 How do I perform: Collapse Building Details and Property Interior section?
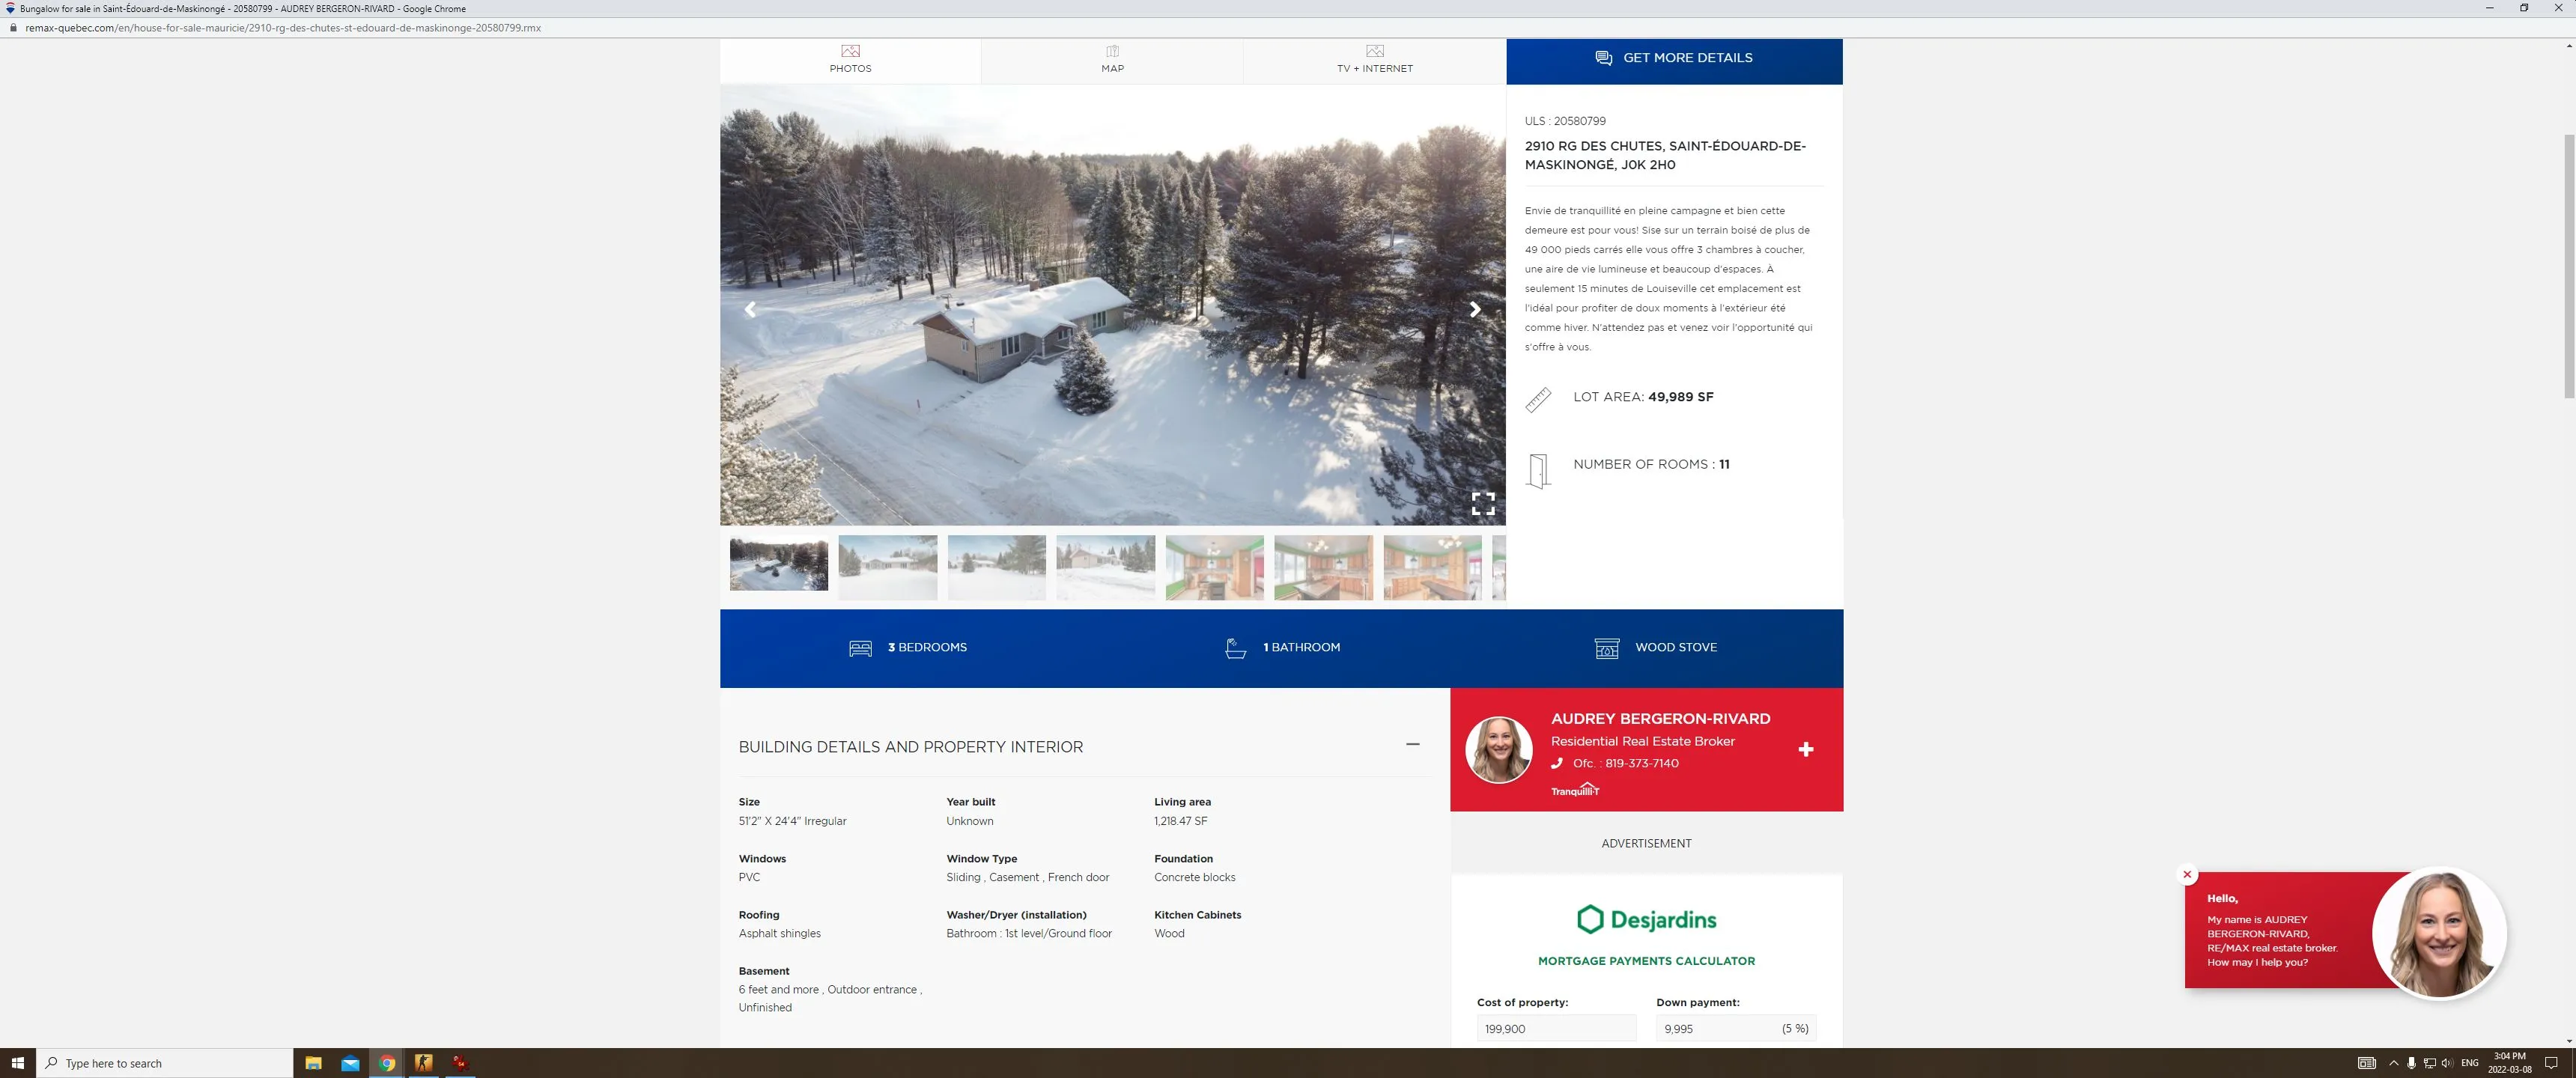(x=1412, y=744)
